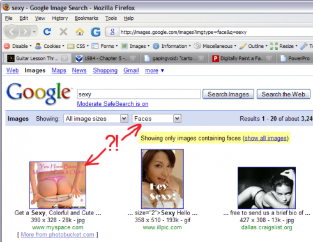Screen dimensions: 313x242
Task: Click the blue G Google toolbar icon
Action: (x=96, y=32)
